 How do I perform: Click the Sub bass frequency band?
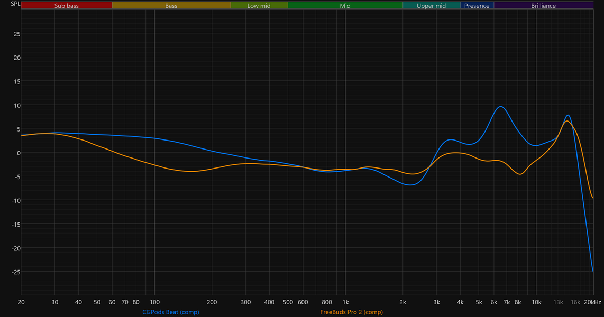(x=67, y=5)
